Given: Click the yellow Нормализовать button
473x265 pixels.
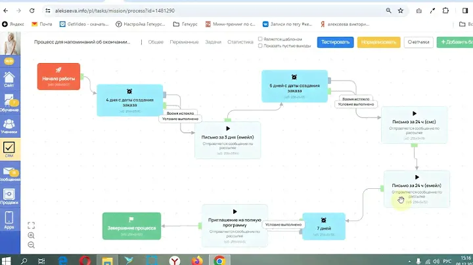Looking at the screenshot, I should coord(378,42).
